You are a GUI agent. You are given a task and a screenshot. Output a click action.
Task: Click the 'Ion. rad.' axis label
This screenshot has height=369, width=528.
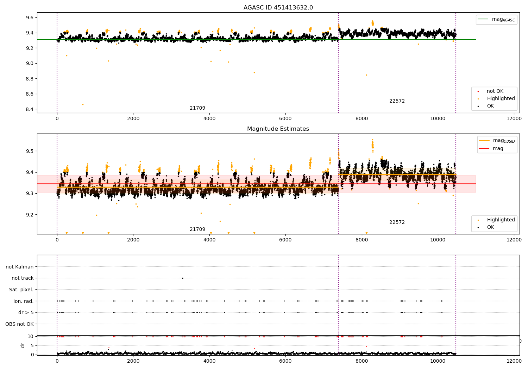(x=24, y=302)
